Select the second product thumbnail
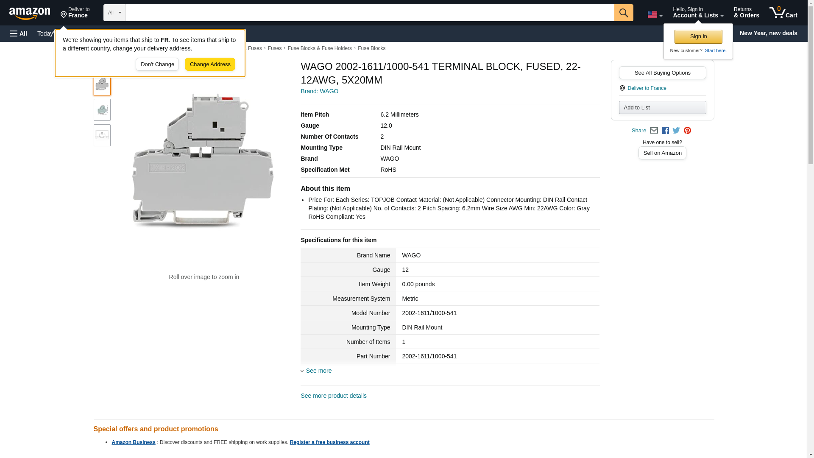Viewport: 814px width, 458px height. tap(102, 110)
